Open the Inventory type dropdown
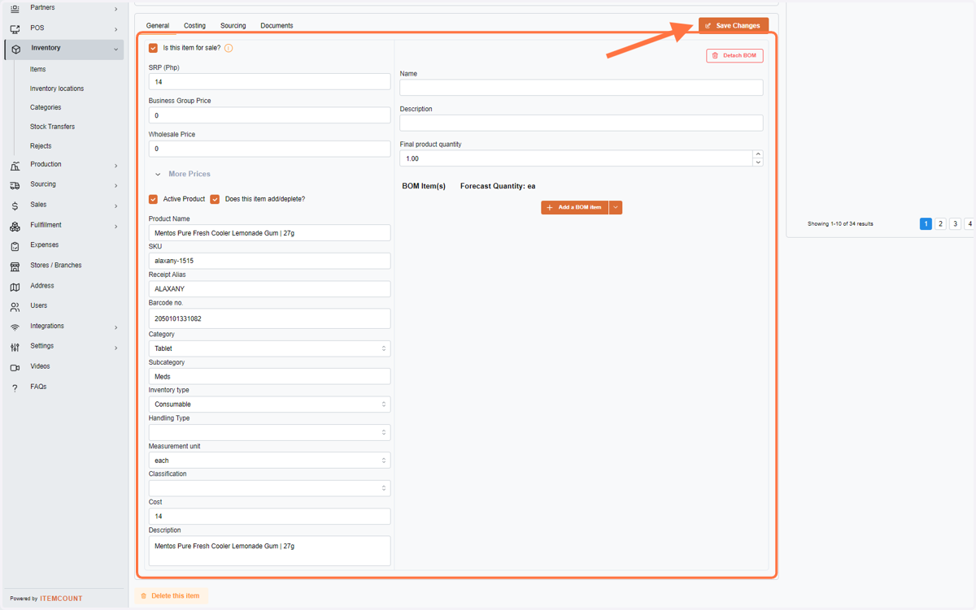Viewport: 976px width, 610px height. click(x=269, y=405)
